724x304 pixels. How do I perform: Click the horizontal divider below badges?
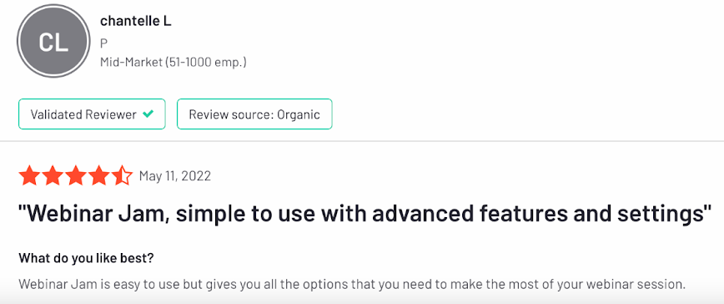[x=362, y=141]
